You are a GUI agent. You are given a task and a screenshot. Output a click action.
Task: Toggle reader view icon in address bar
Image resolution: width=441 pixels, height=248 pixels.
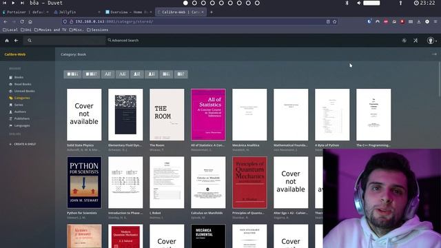pyautogui.click(x=328, y=21)
